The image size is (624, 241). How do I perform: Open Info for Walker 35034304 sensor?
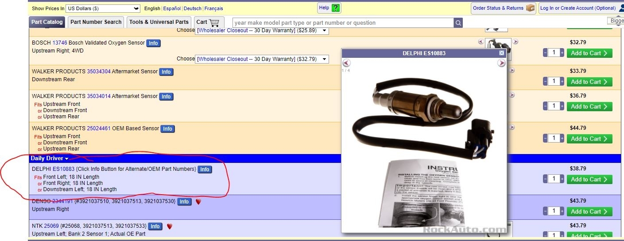click(x=166, y=72)
